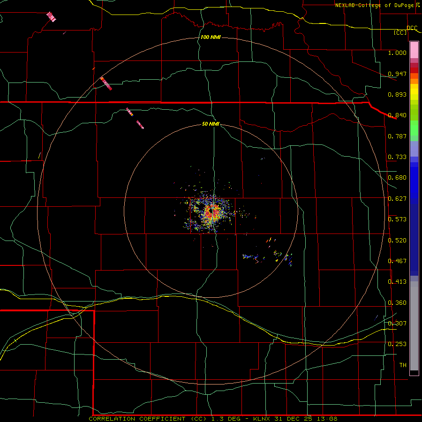This screenshot has height=422, width=422.
Task: Click the 0.573 value on the color scale
Action: click(397, 219)
